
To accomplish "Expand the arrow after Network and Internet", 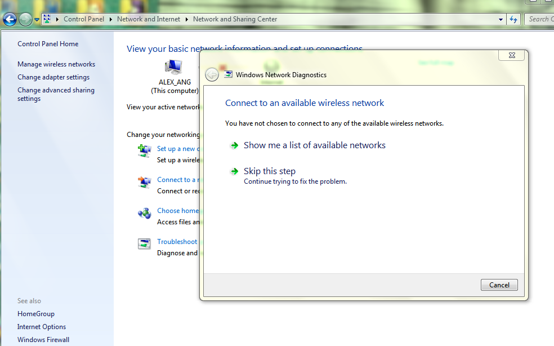I will (186, 19).
